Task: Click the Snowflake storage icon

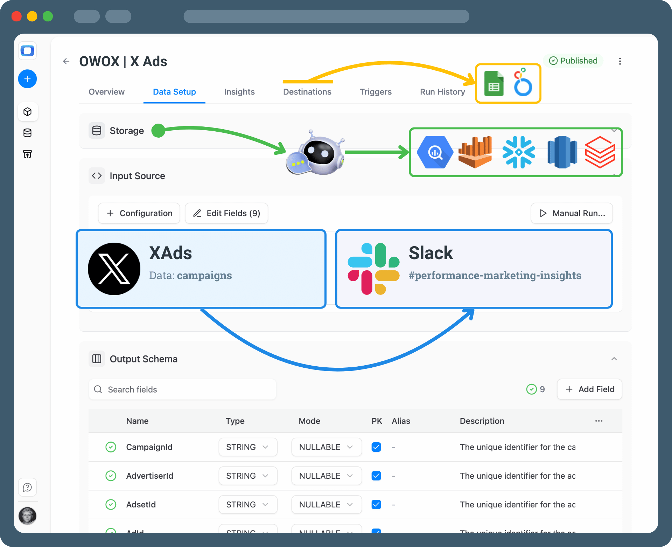Action: pyautogui.click(x=518, y=152)
